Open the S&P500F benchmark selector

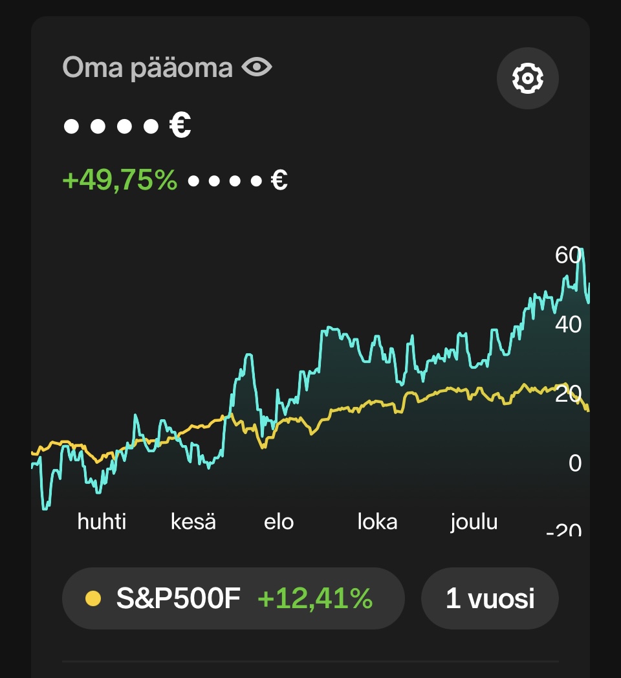coord(234,598)
